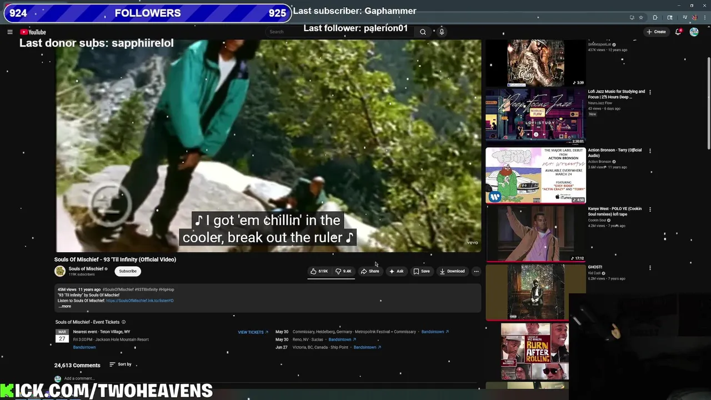The width and height of the screenshot is (711, 400).
Task: Share the Souls Of Mischief video
Action: pyautogui.click(x=370, y=271)
